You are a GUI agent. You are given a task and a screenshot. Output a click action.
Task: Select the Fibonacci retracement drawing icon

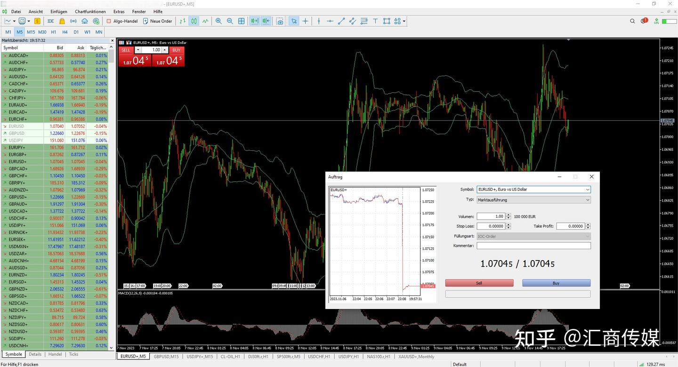tap(363, 21)
